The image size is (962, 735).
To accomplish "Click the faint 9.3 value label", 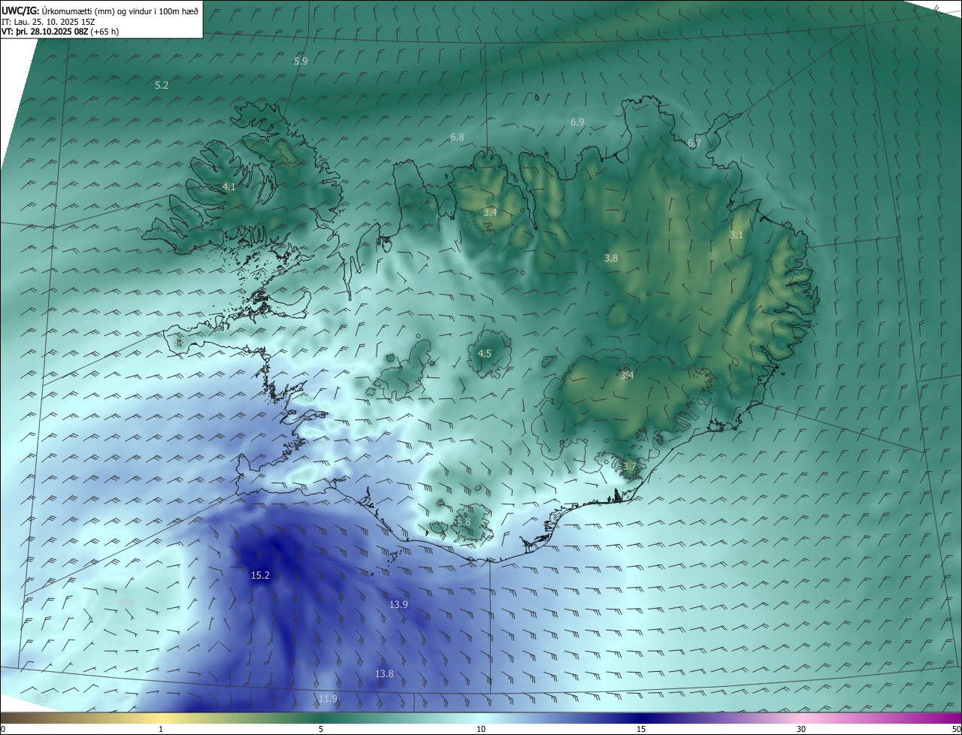I will [x=42, y=699].
